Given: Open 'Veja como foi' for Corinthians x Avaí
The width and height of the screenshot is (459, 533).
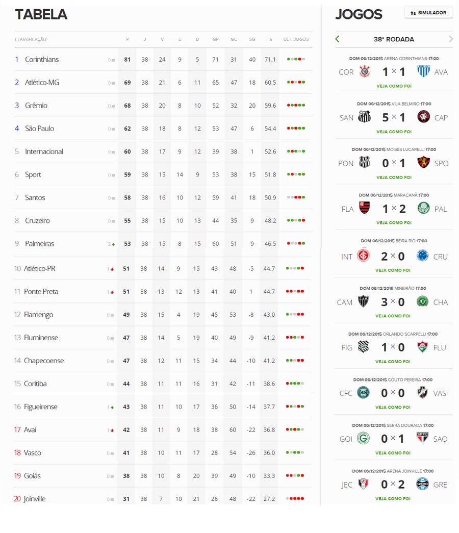Looking at the screenshot, I should (x=394, y=86).
